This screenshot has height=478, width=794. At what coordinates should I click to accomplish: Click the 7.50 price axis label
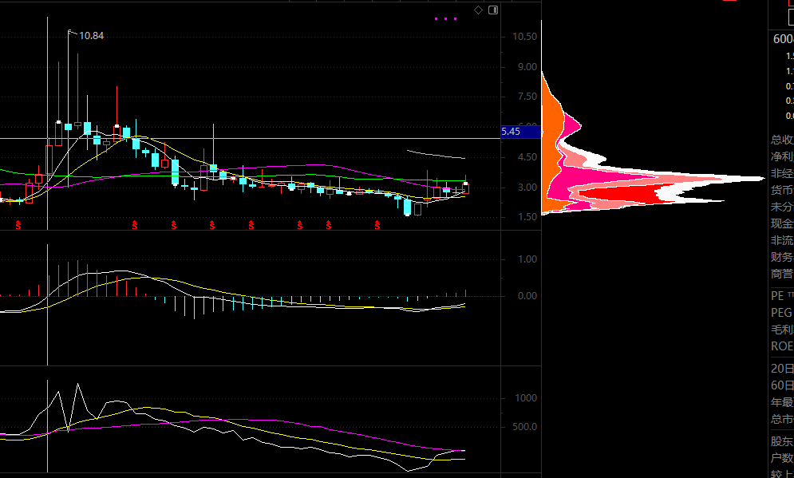527,97
